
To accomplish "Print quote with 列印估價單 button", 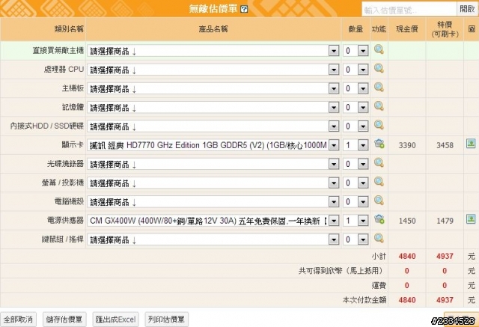I will (166, 320).
